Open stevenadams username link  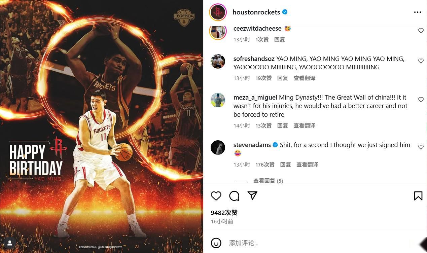coord(252,145)
